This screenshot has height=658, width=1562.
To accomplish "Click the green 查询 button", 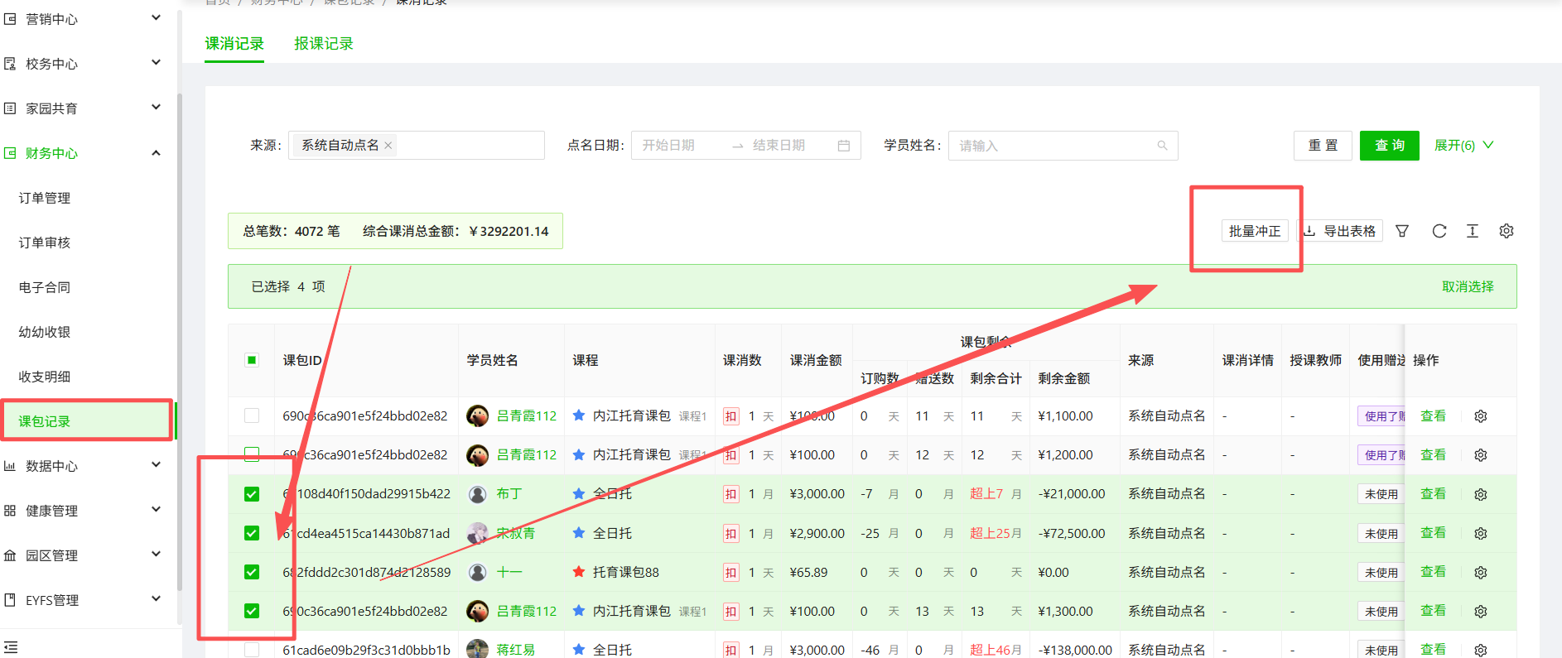I will pos(1389,146).
